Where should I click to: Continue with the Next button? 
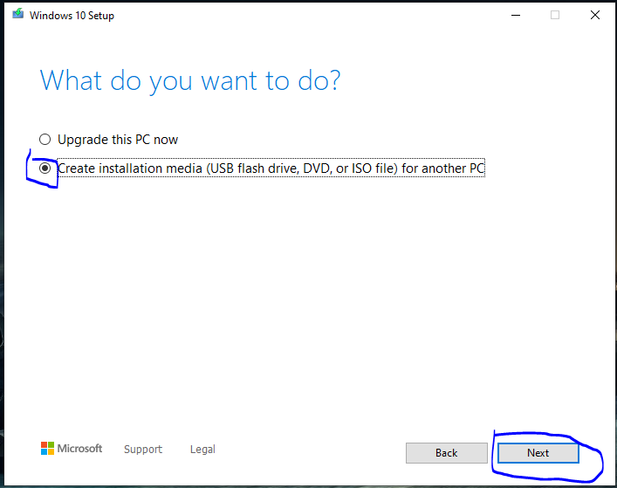(538, 453)
